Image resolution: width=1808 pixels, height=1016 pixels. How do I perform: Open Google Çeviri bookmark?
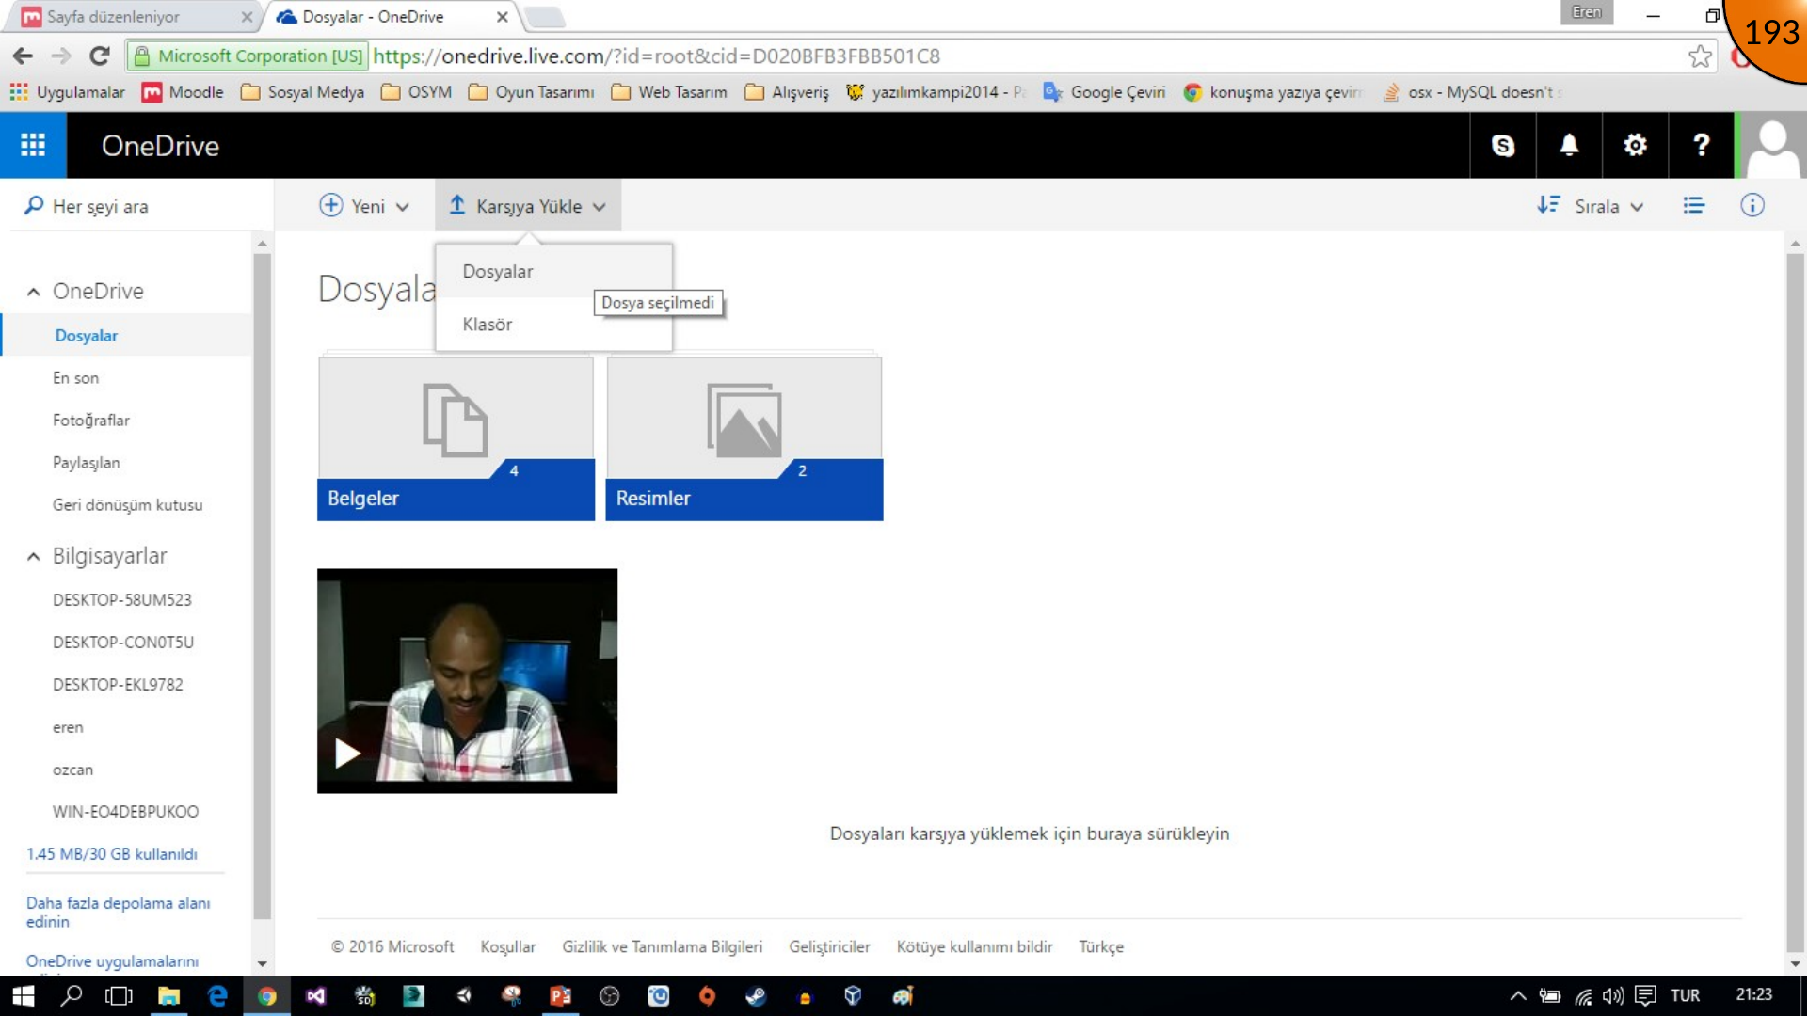pos(1104,92)
